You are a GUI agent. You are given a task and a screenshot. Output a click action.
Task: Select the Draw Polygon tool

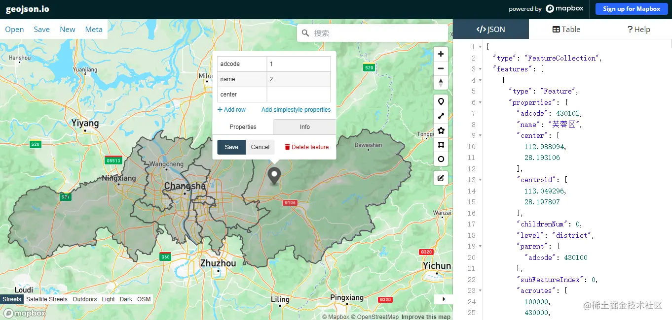441,130
